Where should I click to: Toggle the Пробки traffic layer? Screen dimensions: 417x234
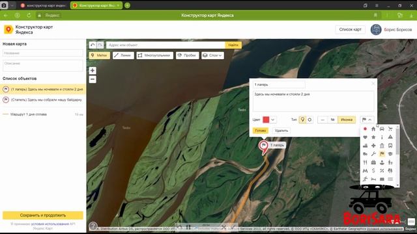[187, 55]
